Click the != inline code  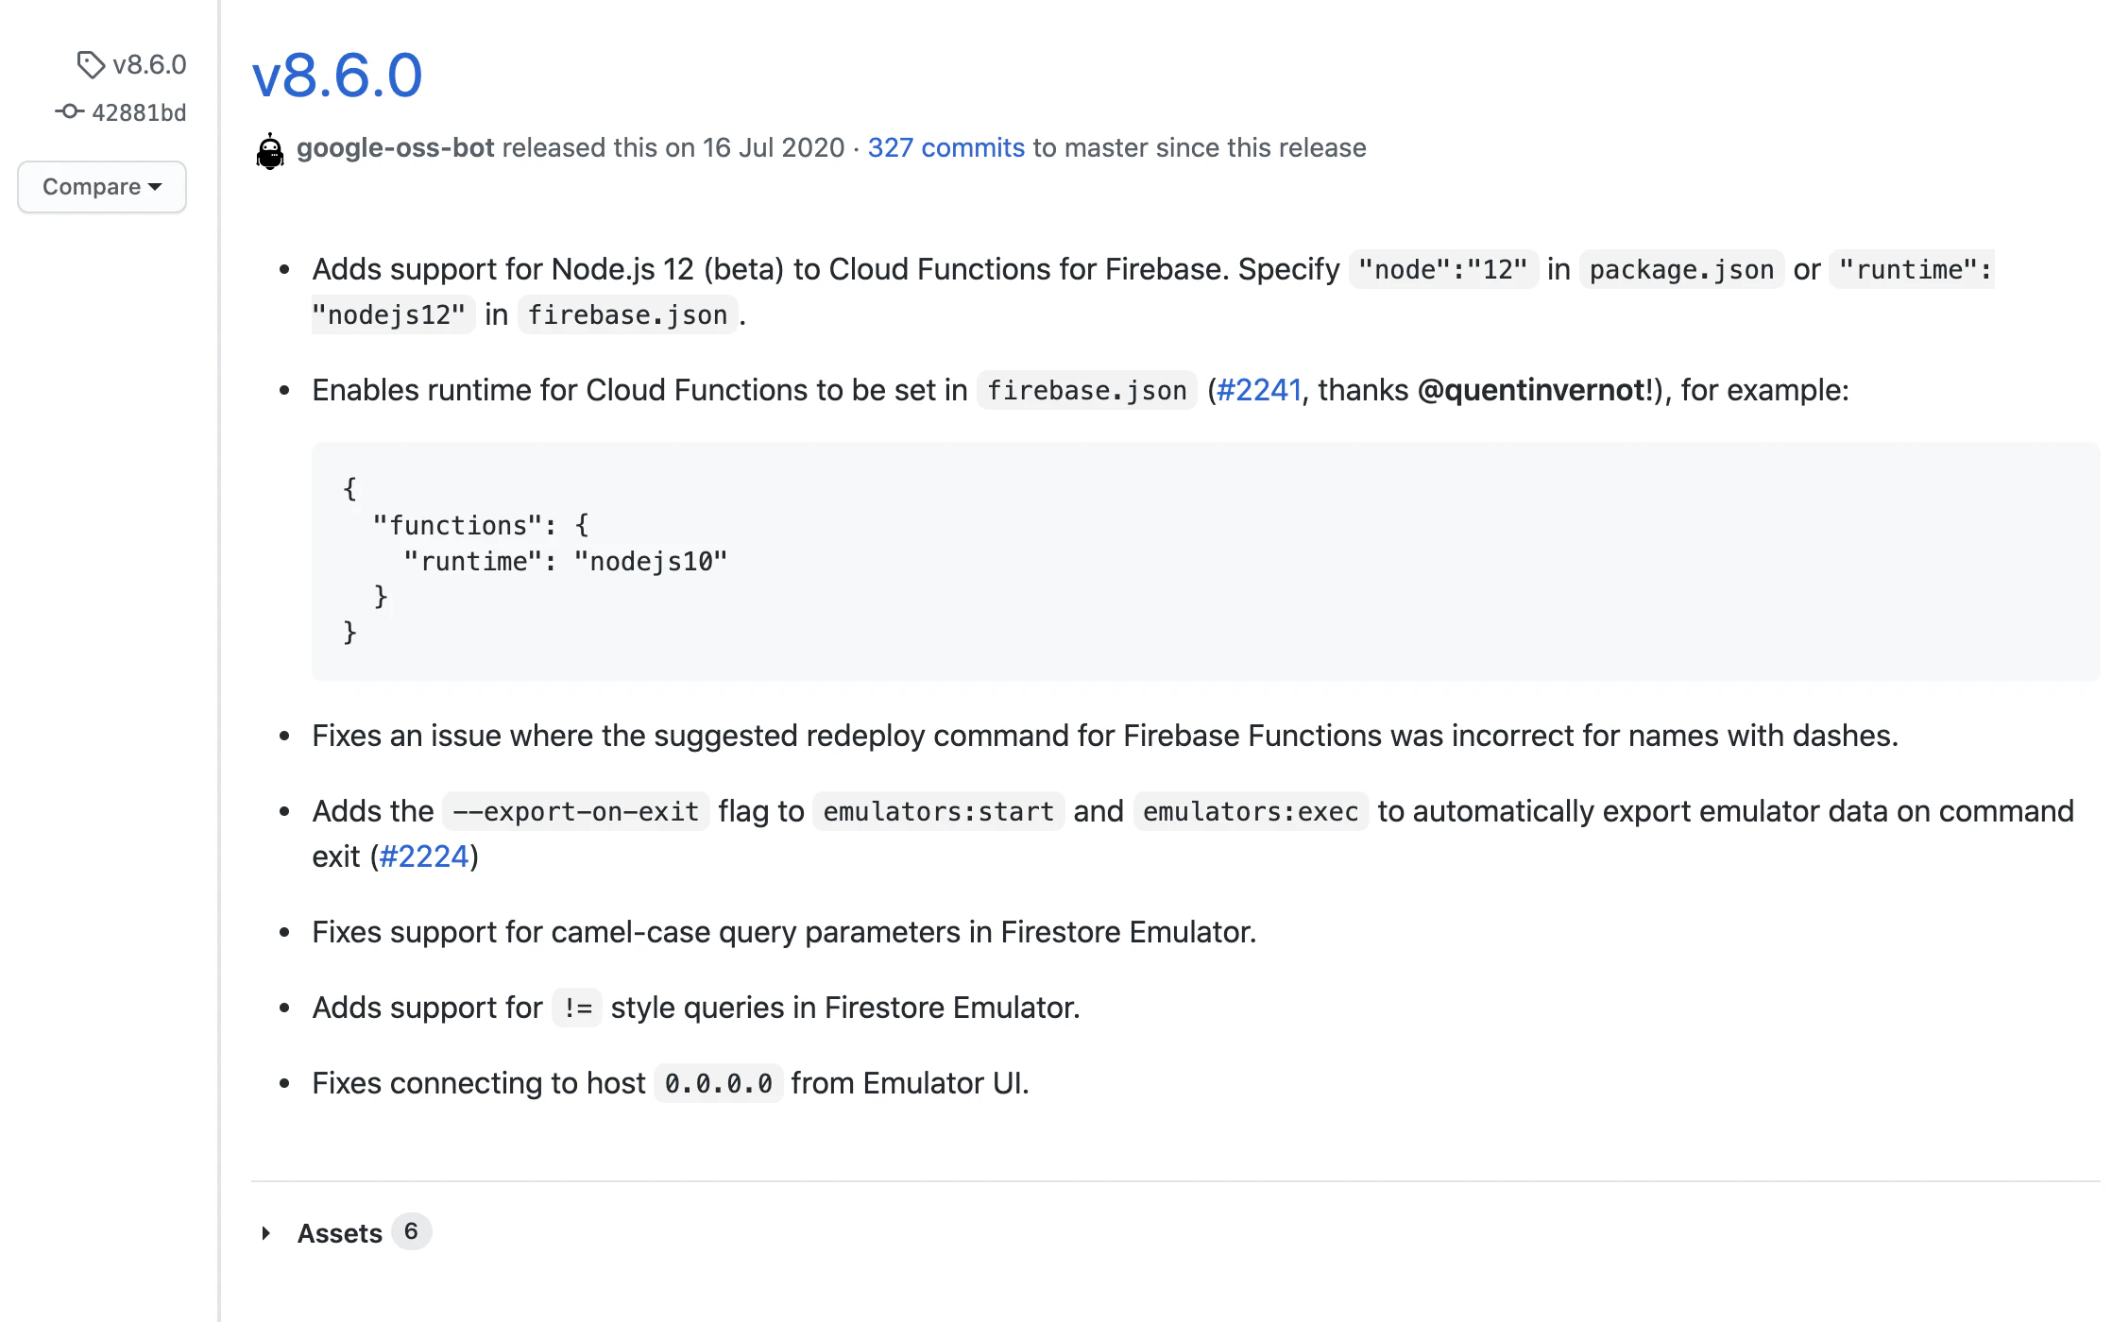coord(577,1008)
